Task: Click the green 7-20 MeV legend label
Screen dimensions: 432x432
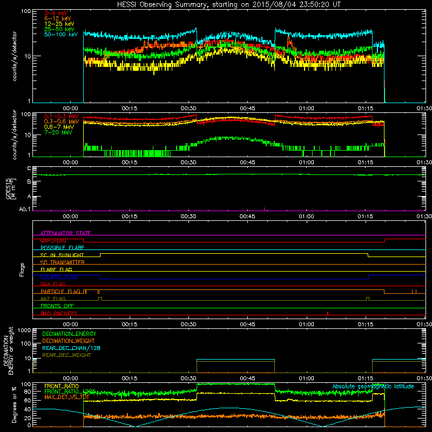Action: point(58,132)
